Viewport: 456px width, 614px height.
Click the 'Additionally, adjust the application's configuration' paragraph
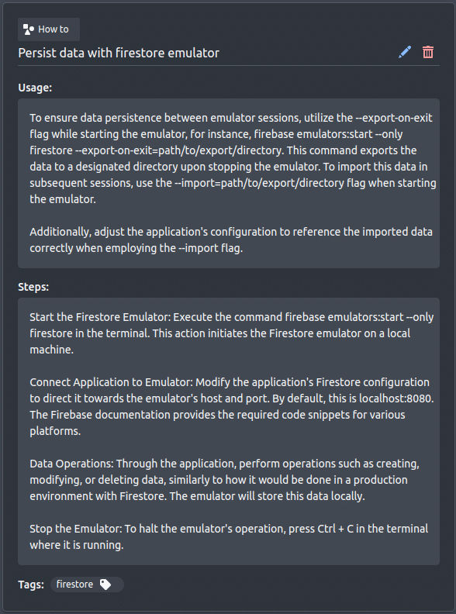(231, 240)
